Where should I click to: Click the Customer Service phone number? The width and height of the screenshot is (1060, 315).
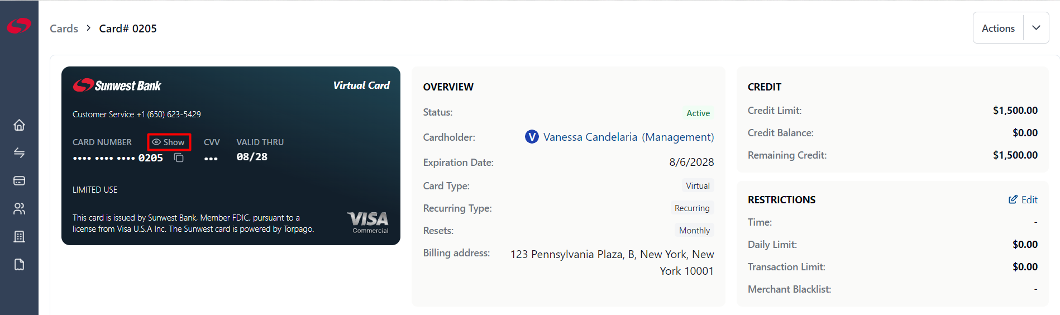pyautogui.click(x=169, y=114)
